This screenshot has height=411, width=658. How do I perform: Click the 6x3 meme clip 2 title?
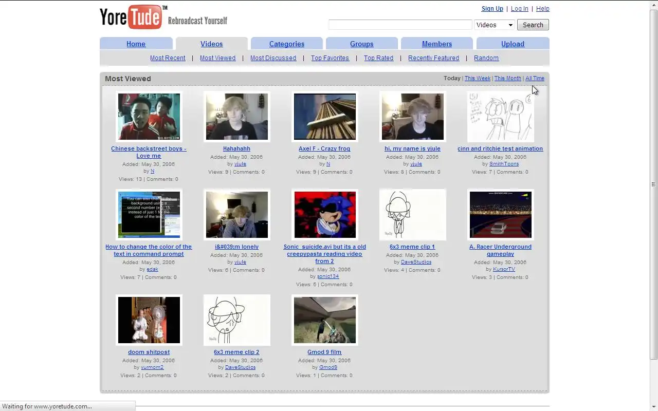click(236, 352)
